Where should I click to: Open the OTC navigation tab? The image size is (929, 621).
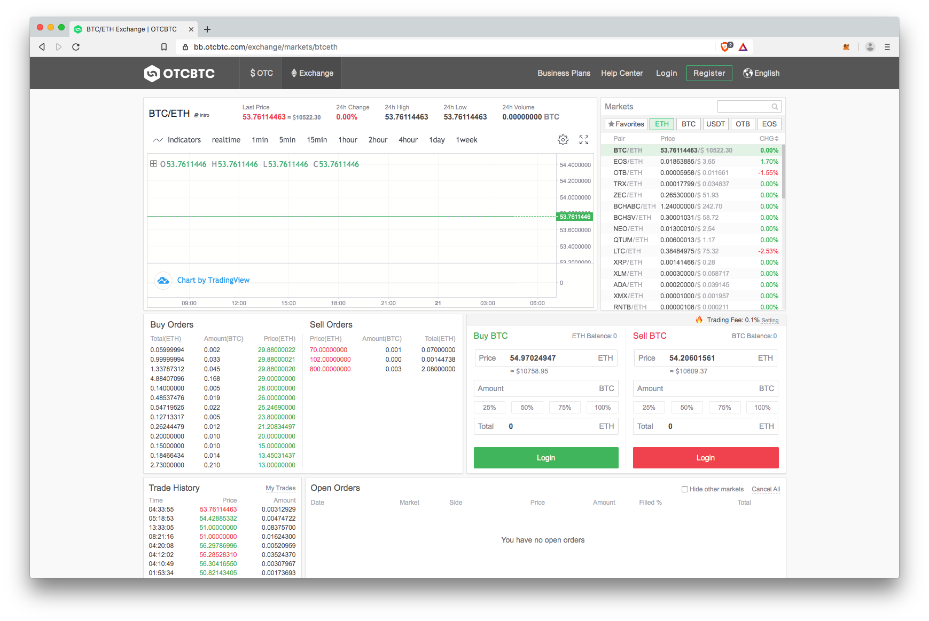[262, 73]
